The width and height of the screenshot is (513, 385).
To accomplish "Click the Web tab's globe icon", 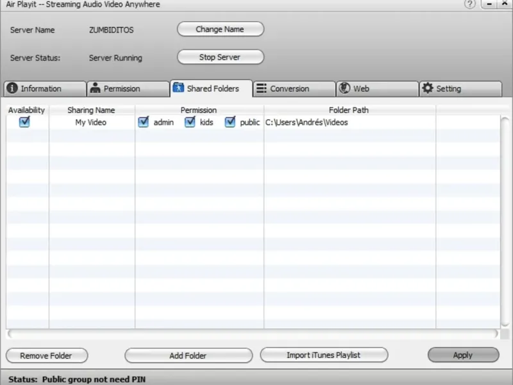I will [344, 88].
